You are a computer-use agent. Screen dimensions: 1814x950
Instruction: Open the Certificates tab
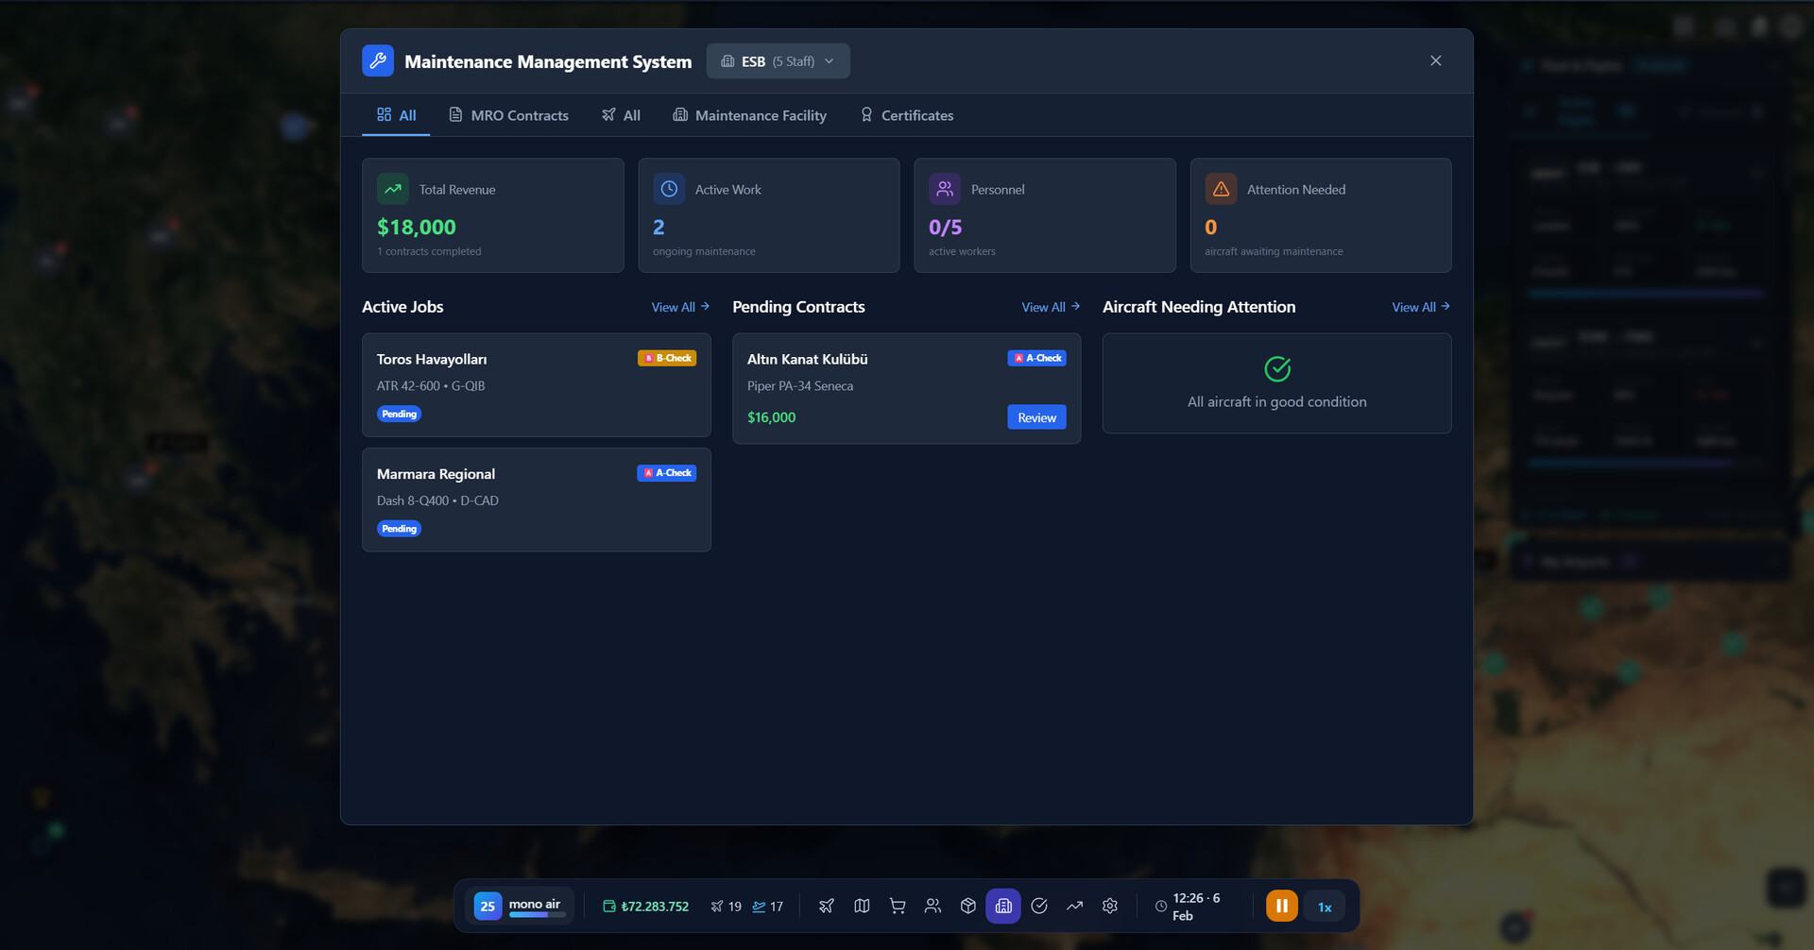[906, 115]
